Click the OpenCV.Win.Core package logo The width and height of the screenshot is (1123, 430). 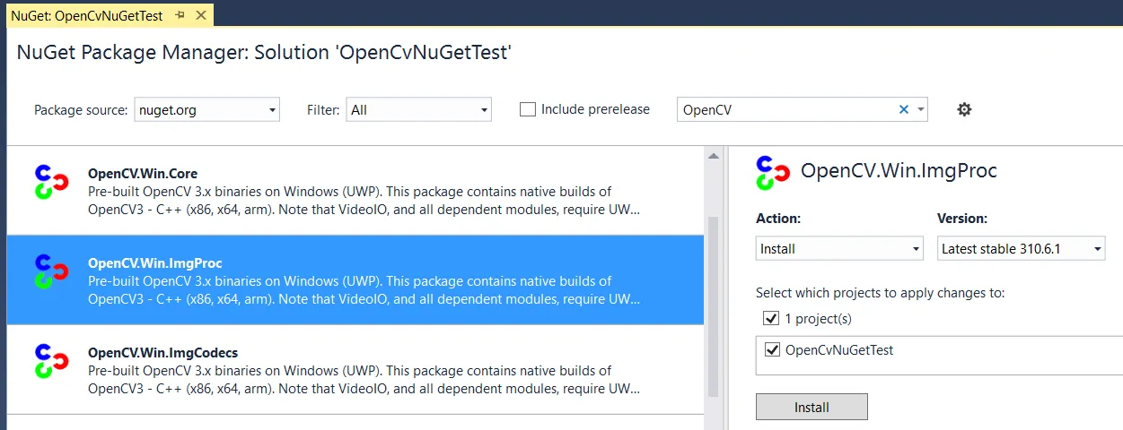[51, 182]
